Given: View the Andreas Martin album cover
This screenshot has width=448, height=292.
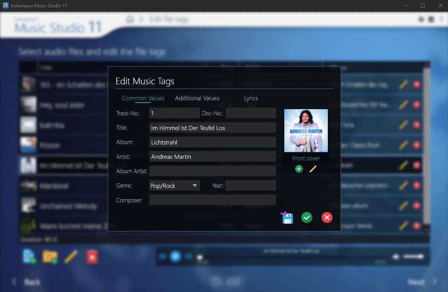Looking at the screenshot, I should pyautogui.click(x=306, y=130).
